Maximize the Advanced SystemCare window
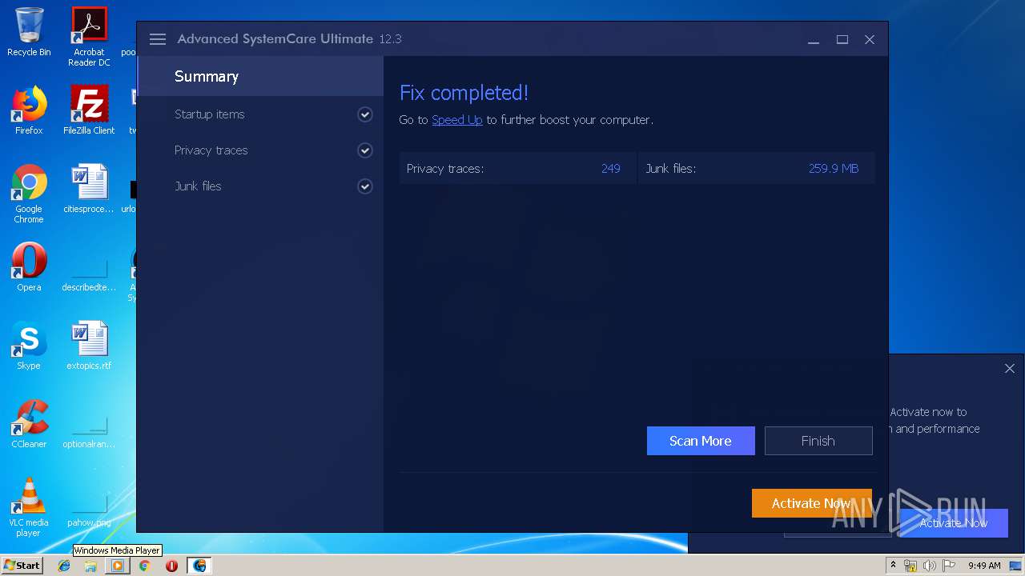The height and width of the screenshot is (576, 1025). [842, 39]
